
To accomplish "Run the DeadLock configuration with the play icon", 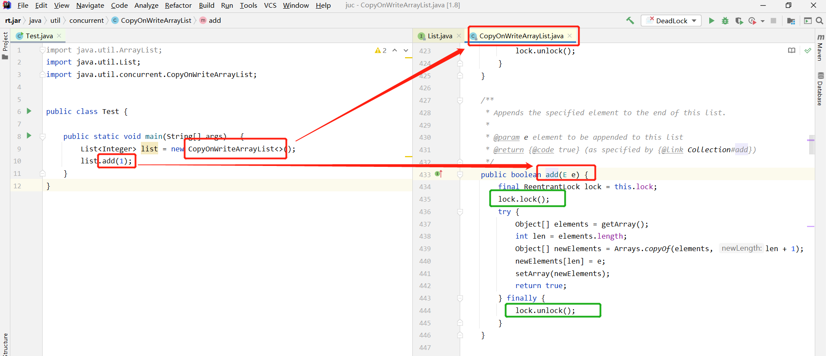I will tap(711, 21).
